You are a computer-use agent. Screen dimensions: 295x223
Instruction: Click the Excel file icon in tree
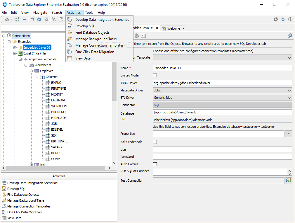[20, 53]
